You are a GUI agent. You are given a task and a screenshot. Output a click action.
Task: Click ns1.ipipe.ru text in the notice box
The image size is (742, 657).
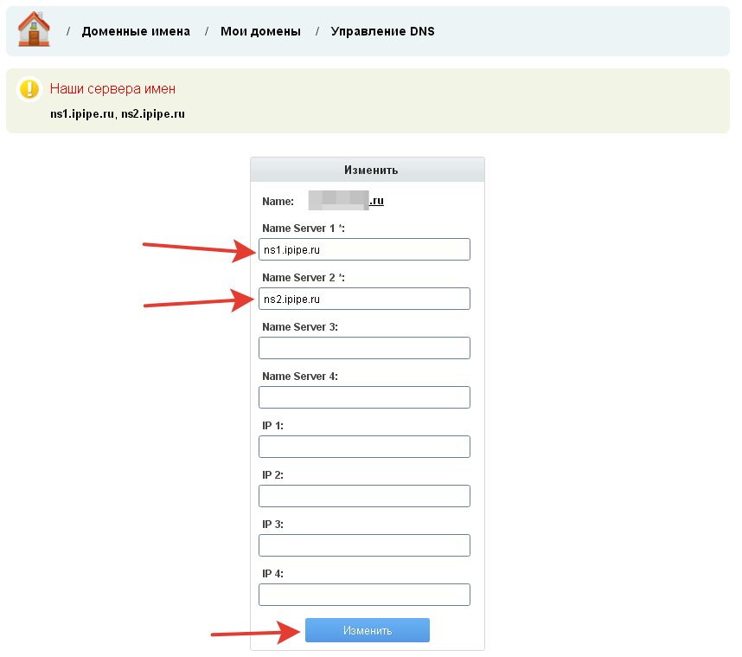pos(82,113)
